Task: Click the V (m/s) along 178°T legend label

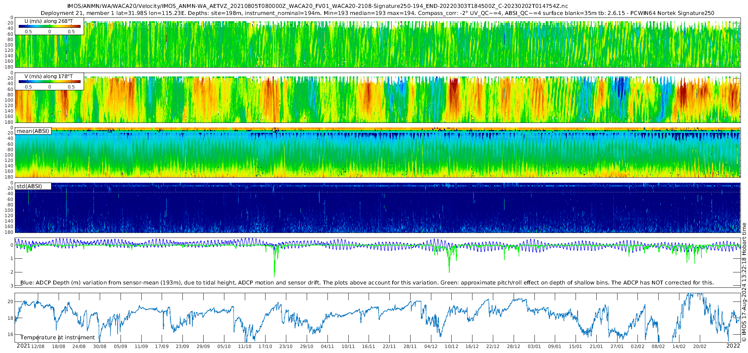Action: pos(49,76)
